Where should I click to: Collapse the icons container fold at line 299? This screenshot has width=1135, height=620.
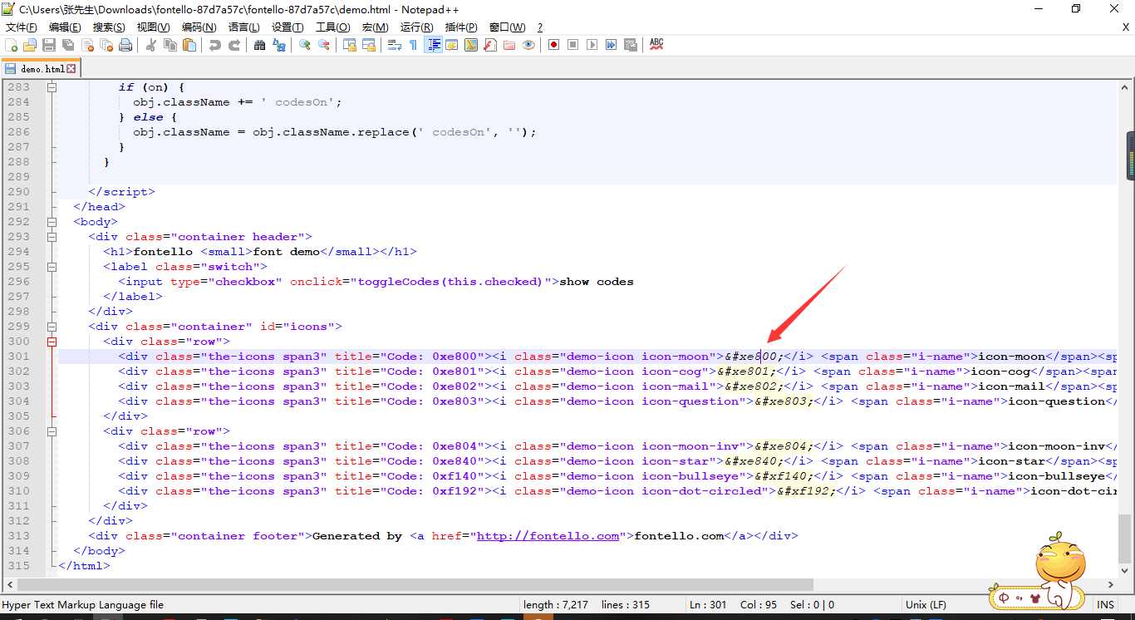52,327
